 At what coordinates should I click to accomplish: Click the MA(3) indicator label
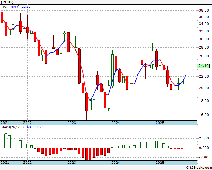click(x=15, y=7)
